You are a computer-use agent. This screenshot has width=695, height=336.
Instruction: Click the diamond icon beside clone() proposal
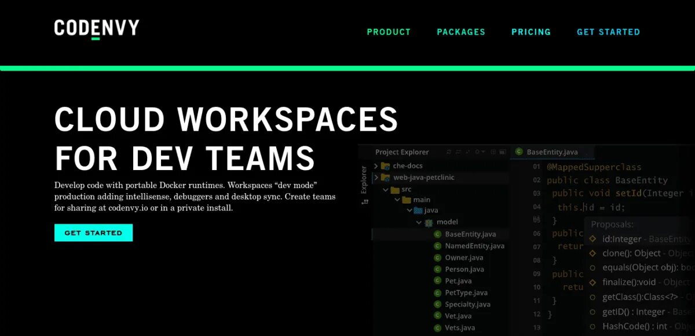(592, 253)
